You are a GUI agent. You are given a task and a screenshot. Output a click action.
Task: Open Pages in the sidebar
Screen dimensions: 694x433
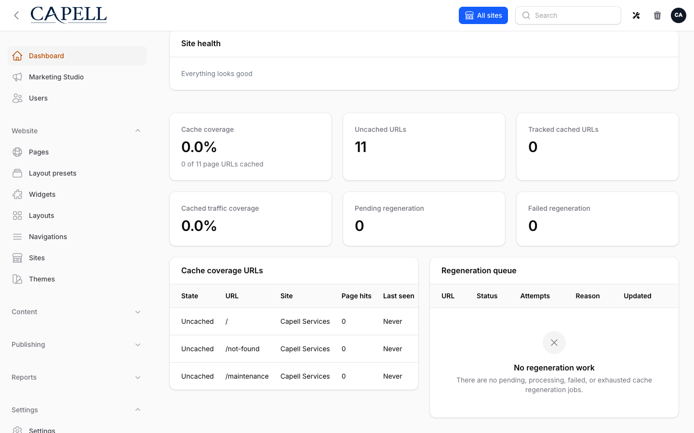[77, 152]
